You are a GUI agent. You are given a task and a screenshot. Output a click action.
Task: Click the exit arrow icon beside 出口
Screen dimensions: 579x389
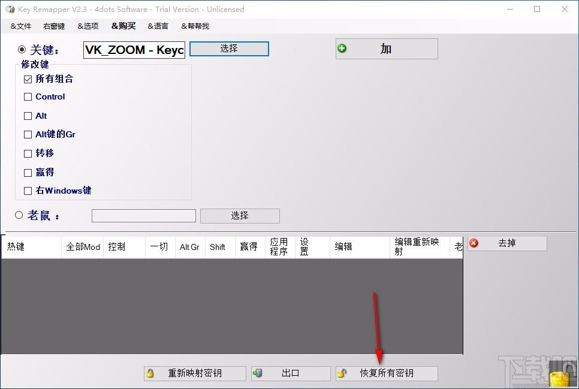(x=257, y=373)
